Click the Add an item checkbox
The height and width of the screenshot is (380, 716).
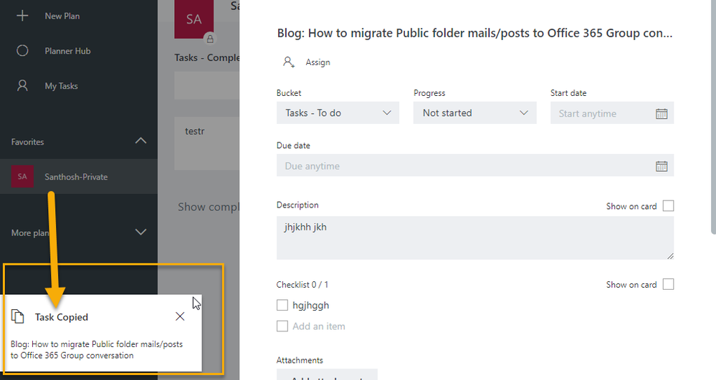[x=282, y=326]
